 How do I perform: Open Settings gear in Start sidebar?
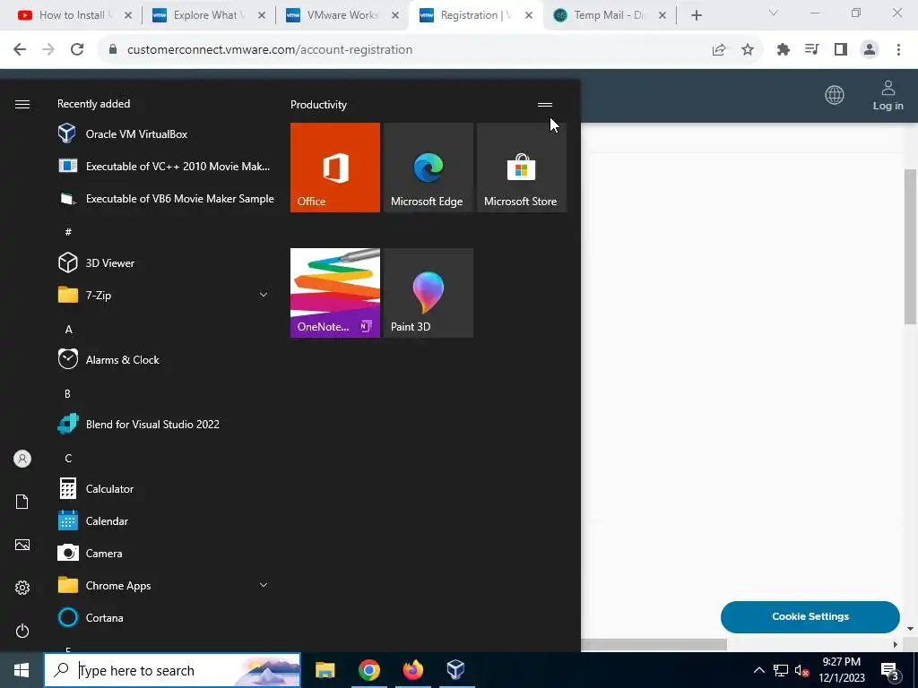22,588
